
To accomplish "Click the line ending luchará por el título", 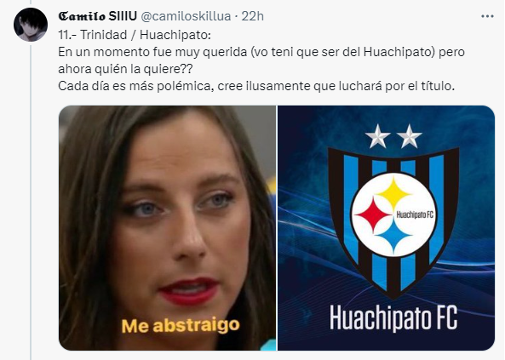I will point(256,86).
